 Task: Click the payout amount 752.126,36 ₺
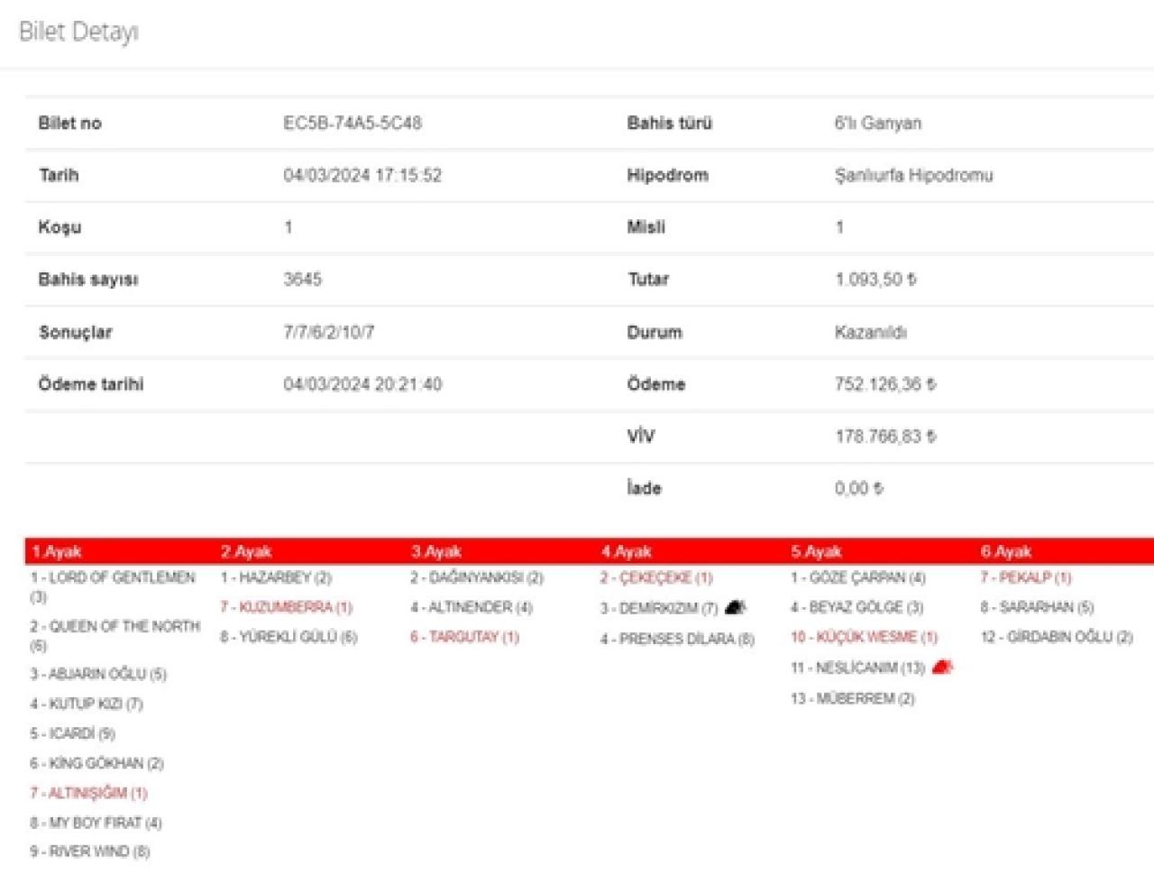(x=884, y=384)
